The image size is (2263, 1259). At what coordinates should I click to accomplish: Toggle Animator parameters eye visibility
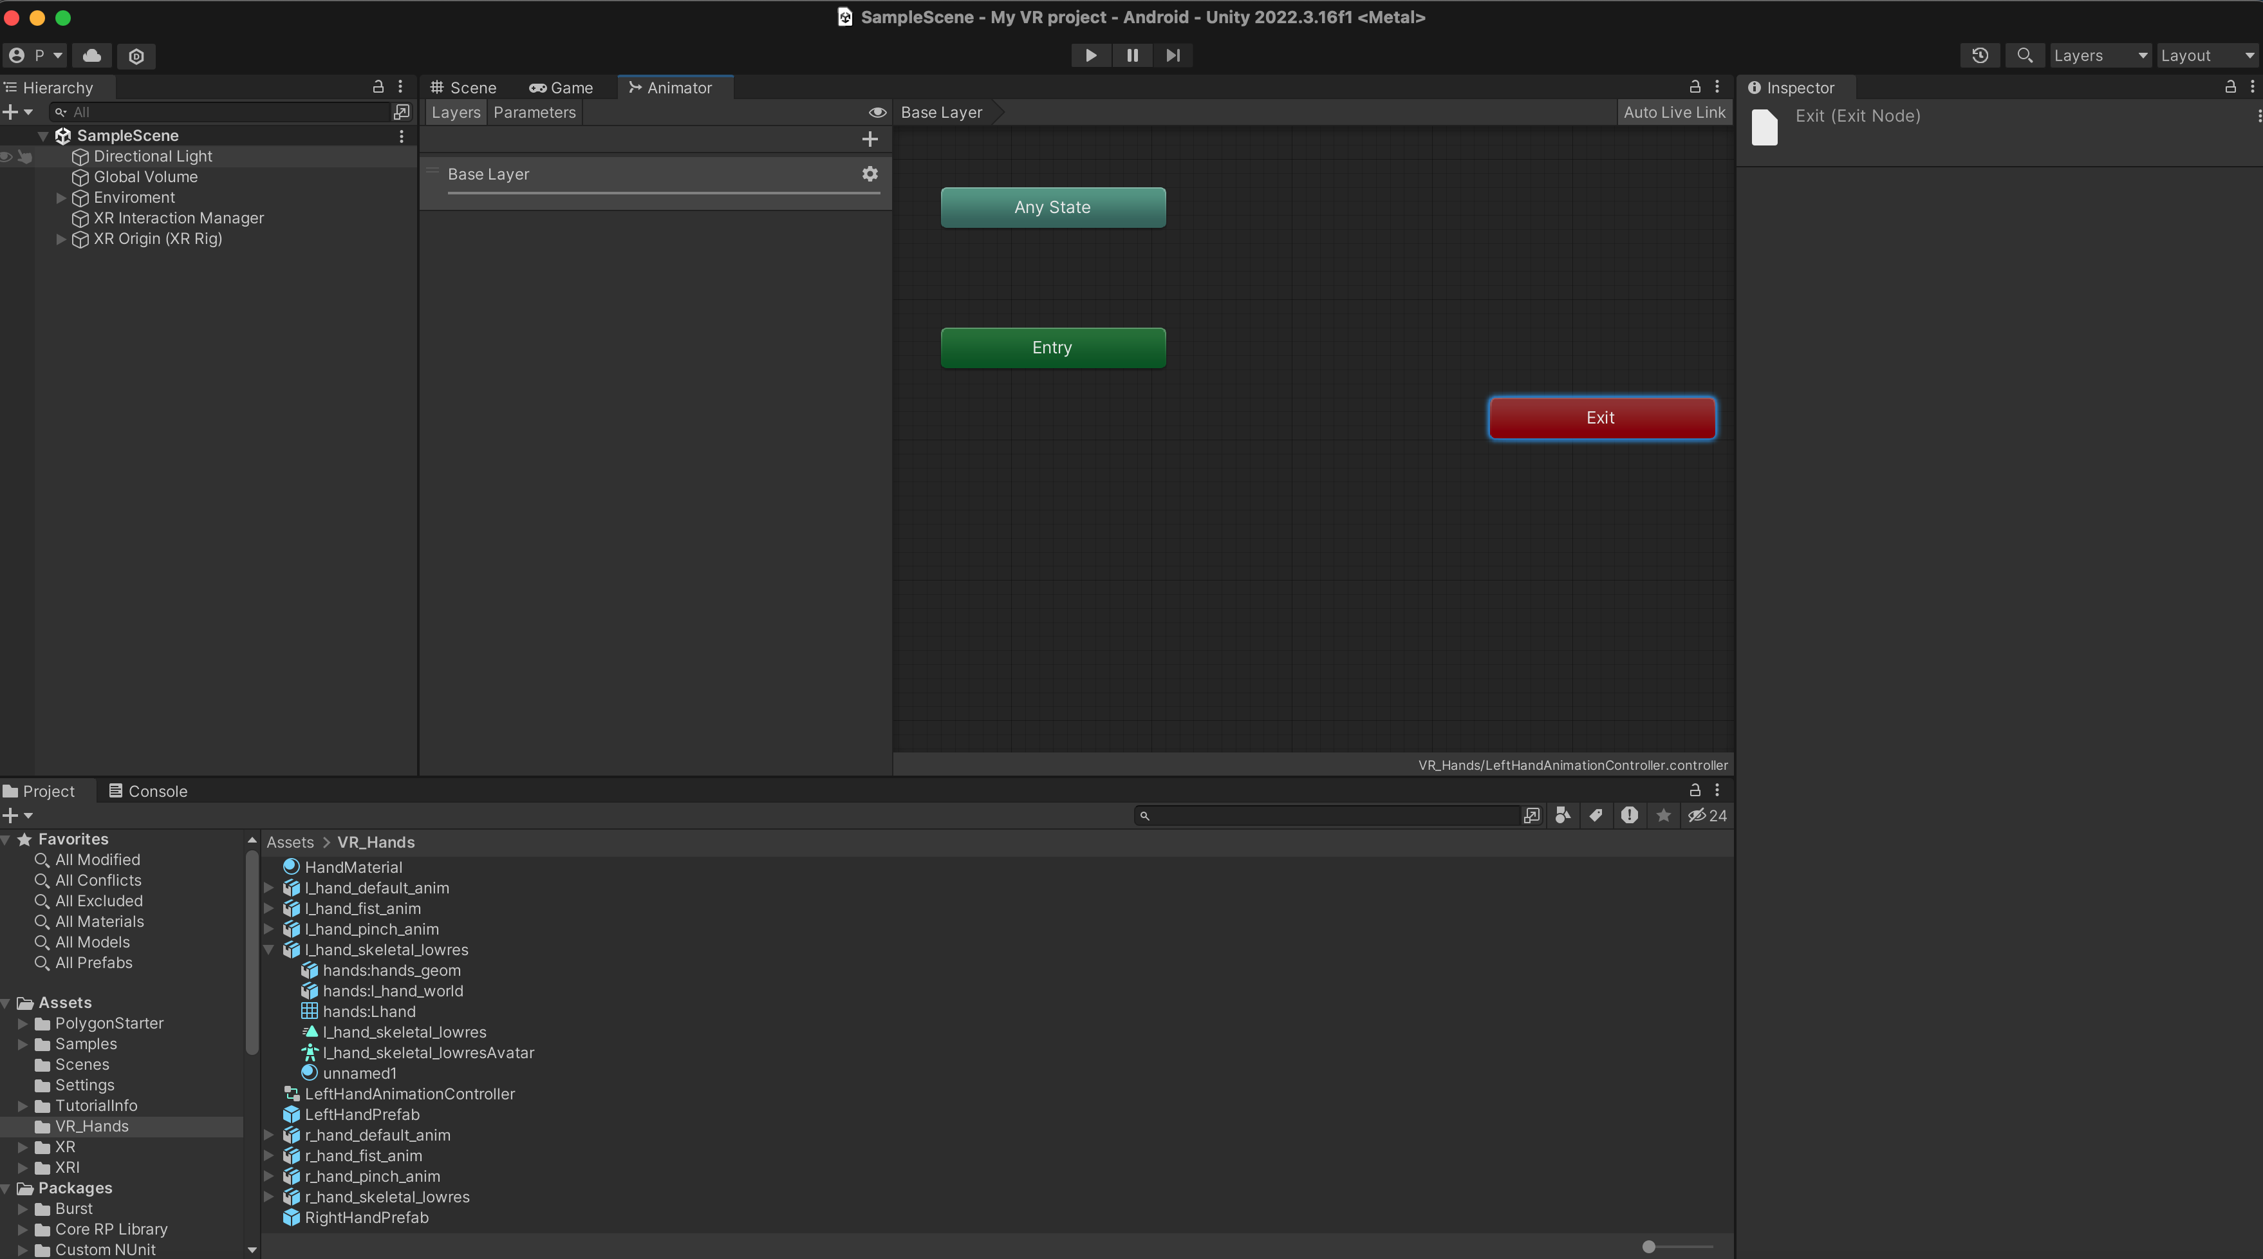pyautogui.click(x=877, y=113)
